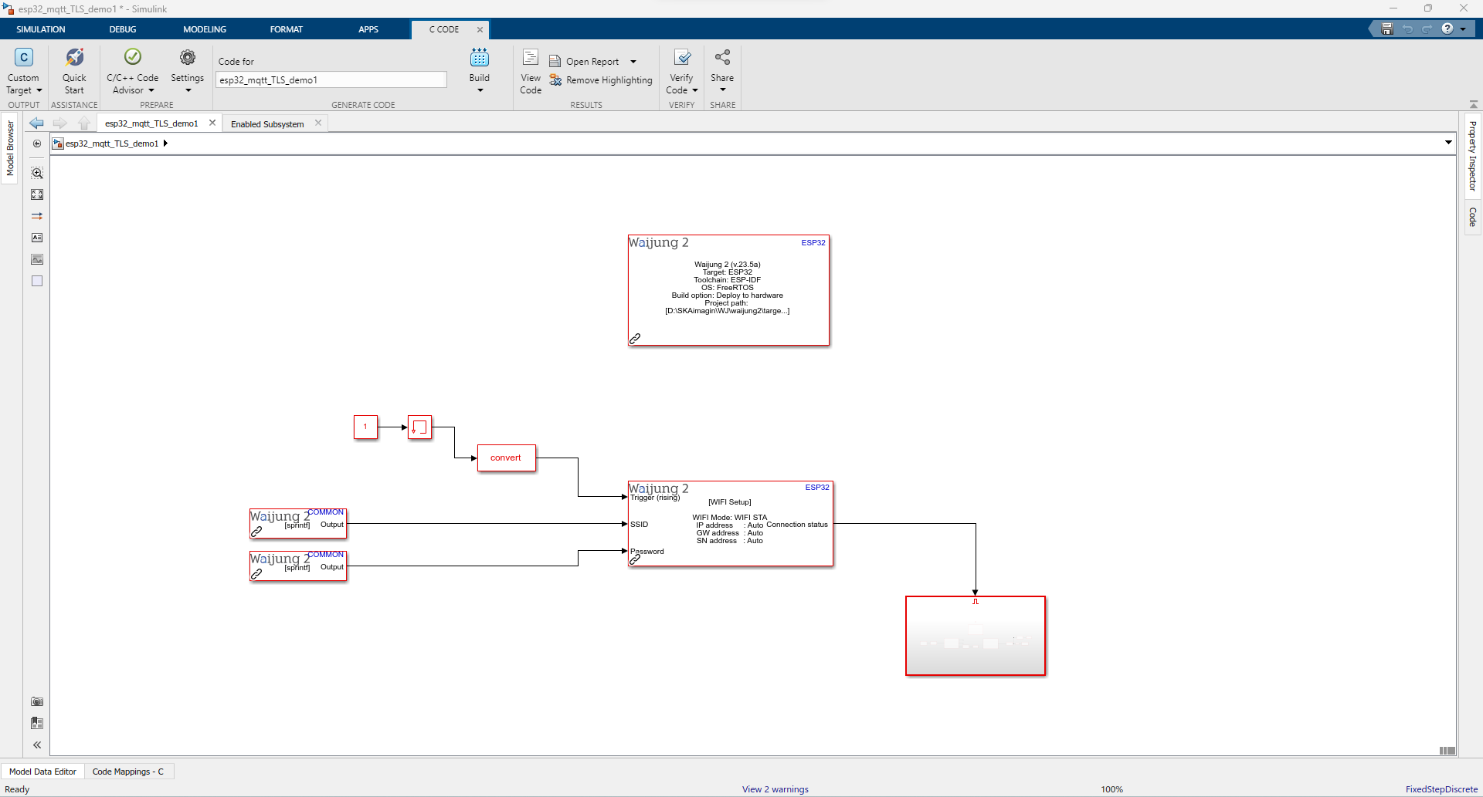Open View 2 warnings link
Viewport: 1483px width, 797px height.
point(775,789)
